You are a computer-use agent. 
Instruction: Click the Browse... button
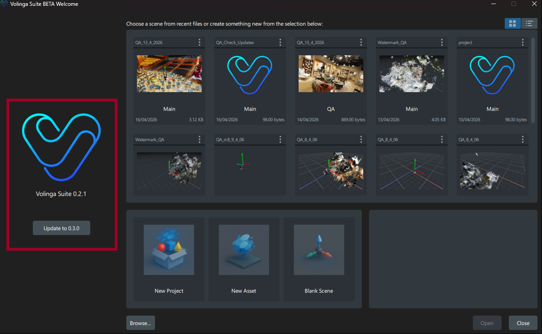coord(141,323)
